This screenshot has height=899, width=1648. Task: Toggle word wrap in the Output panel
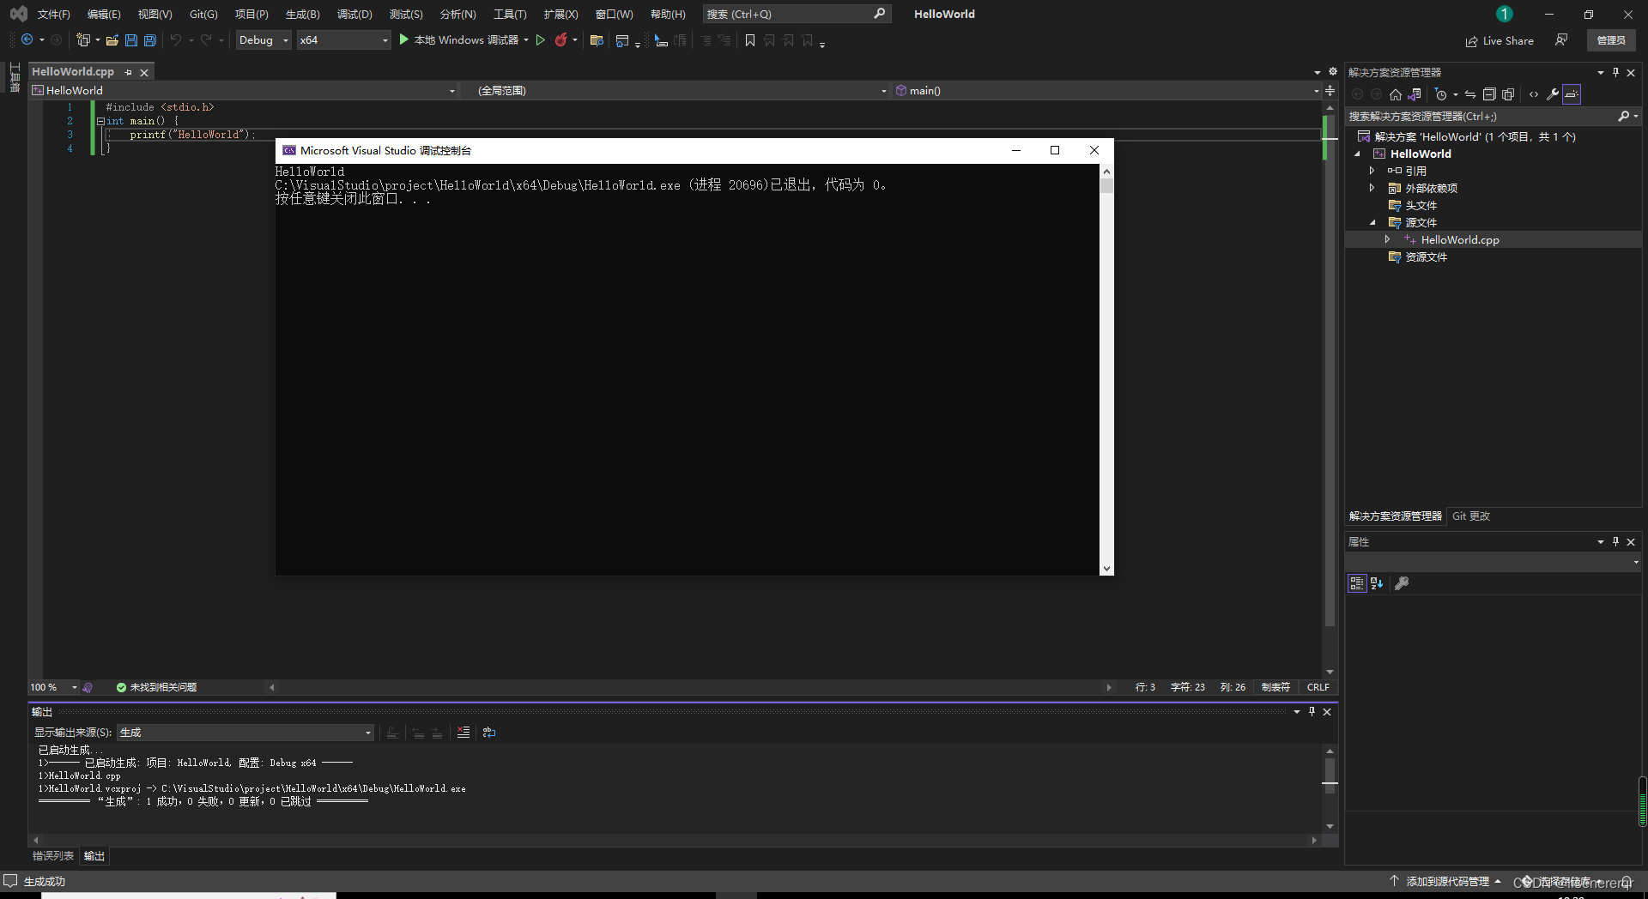[489, 733]
